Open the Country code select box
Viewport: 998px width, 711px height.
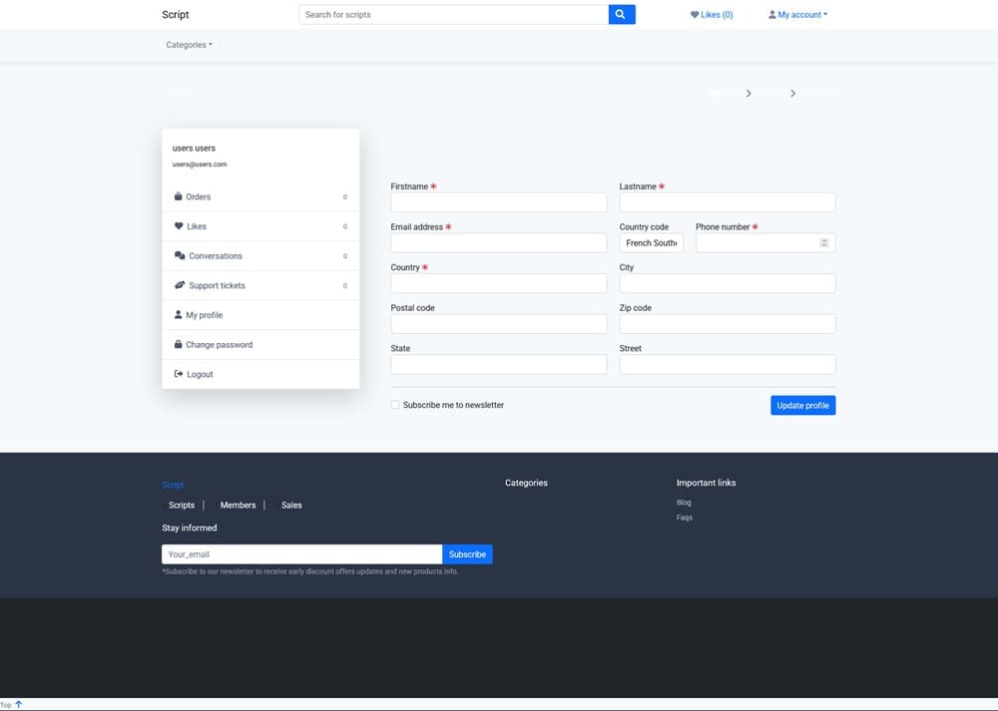pos(651,243)
